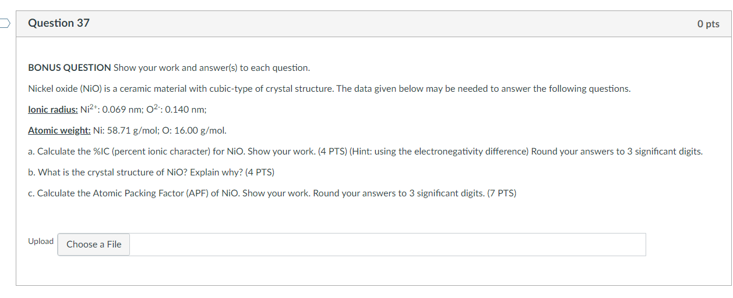Screen dimensions: 733x298
Task: Click part b about crystal structure of NiO
Action: click(x=151, y=173)
